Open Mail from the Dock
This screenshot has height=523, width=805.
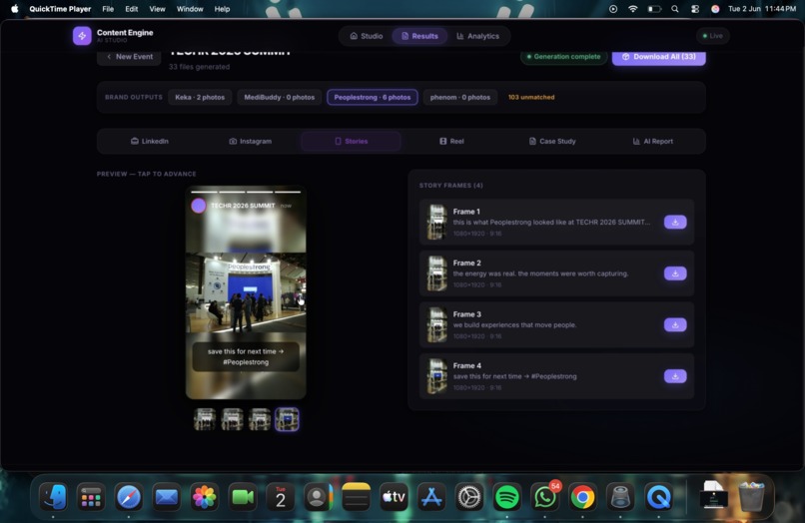click(167, 497)
